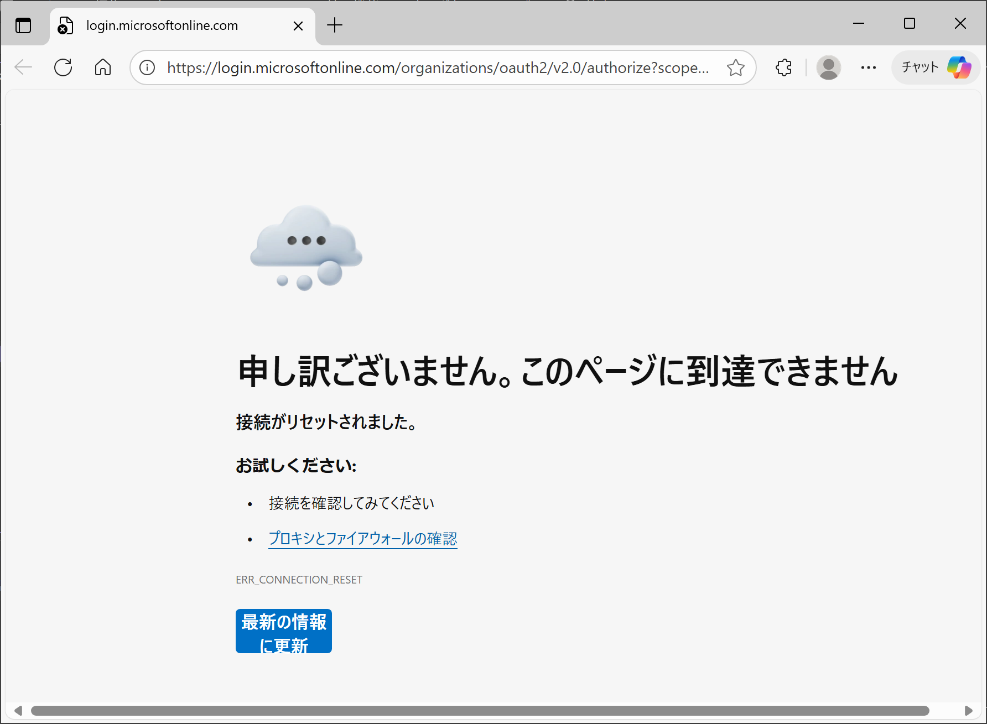
Task: Reload the page with the refresh icon
Action: point(63,67)
